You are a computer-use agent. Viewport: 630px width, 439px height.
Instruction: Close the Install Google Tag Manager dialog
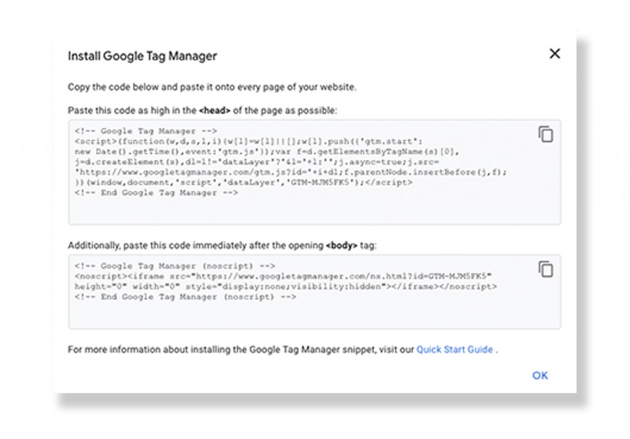click(554, 53)
